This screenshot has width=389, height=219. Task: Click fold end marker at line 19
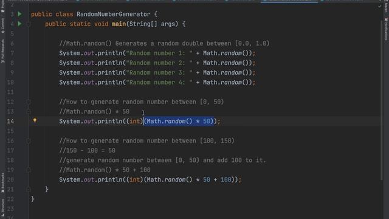point(29,170)
